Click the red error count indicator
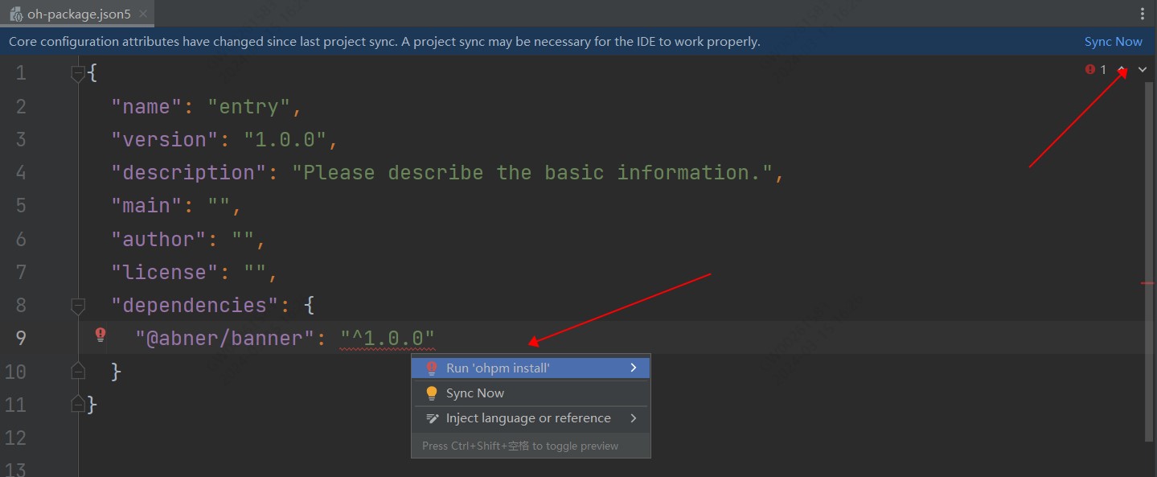Screen dimensions: 1157x477 (x=1096, y=70)
